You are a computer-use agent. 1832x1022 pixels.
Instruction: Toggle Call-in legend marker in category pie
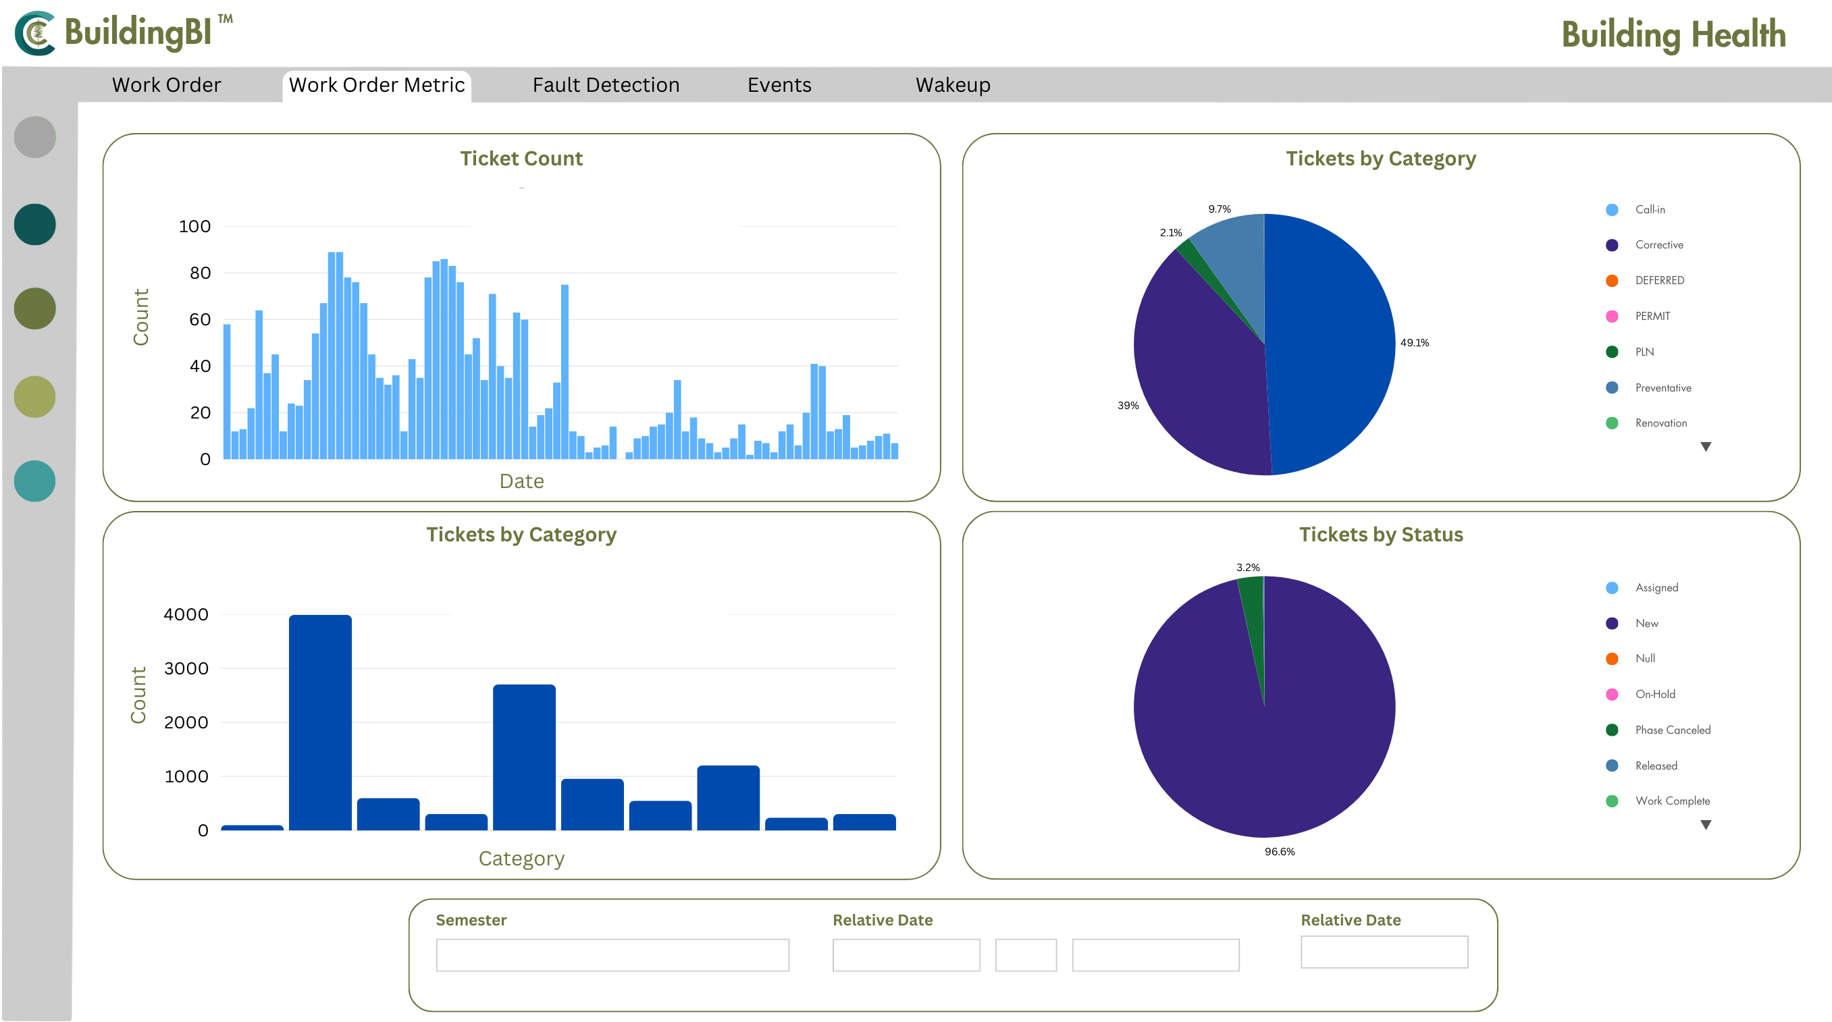pyautogui.click(x=1613, y=210)
